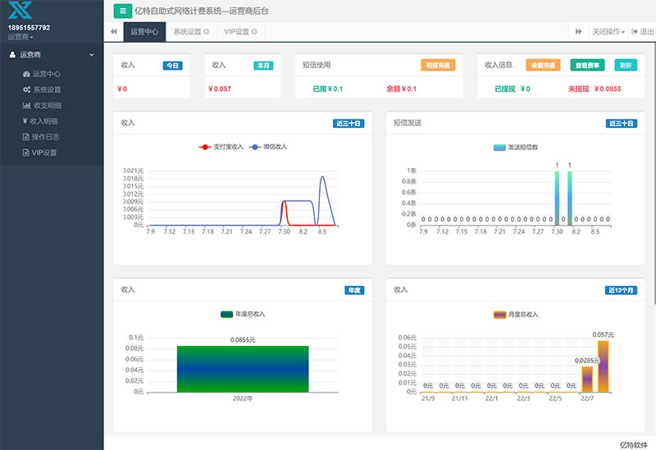Close the VIP设置 tab via its x icon
Image resolution: width=656 pixels, height=450 pixels.
pos(254,32)
